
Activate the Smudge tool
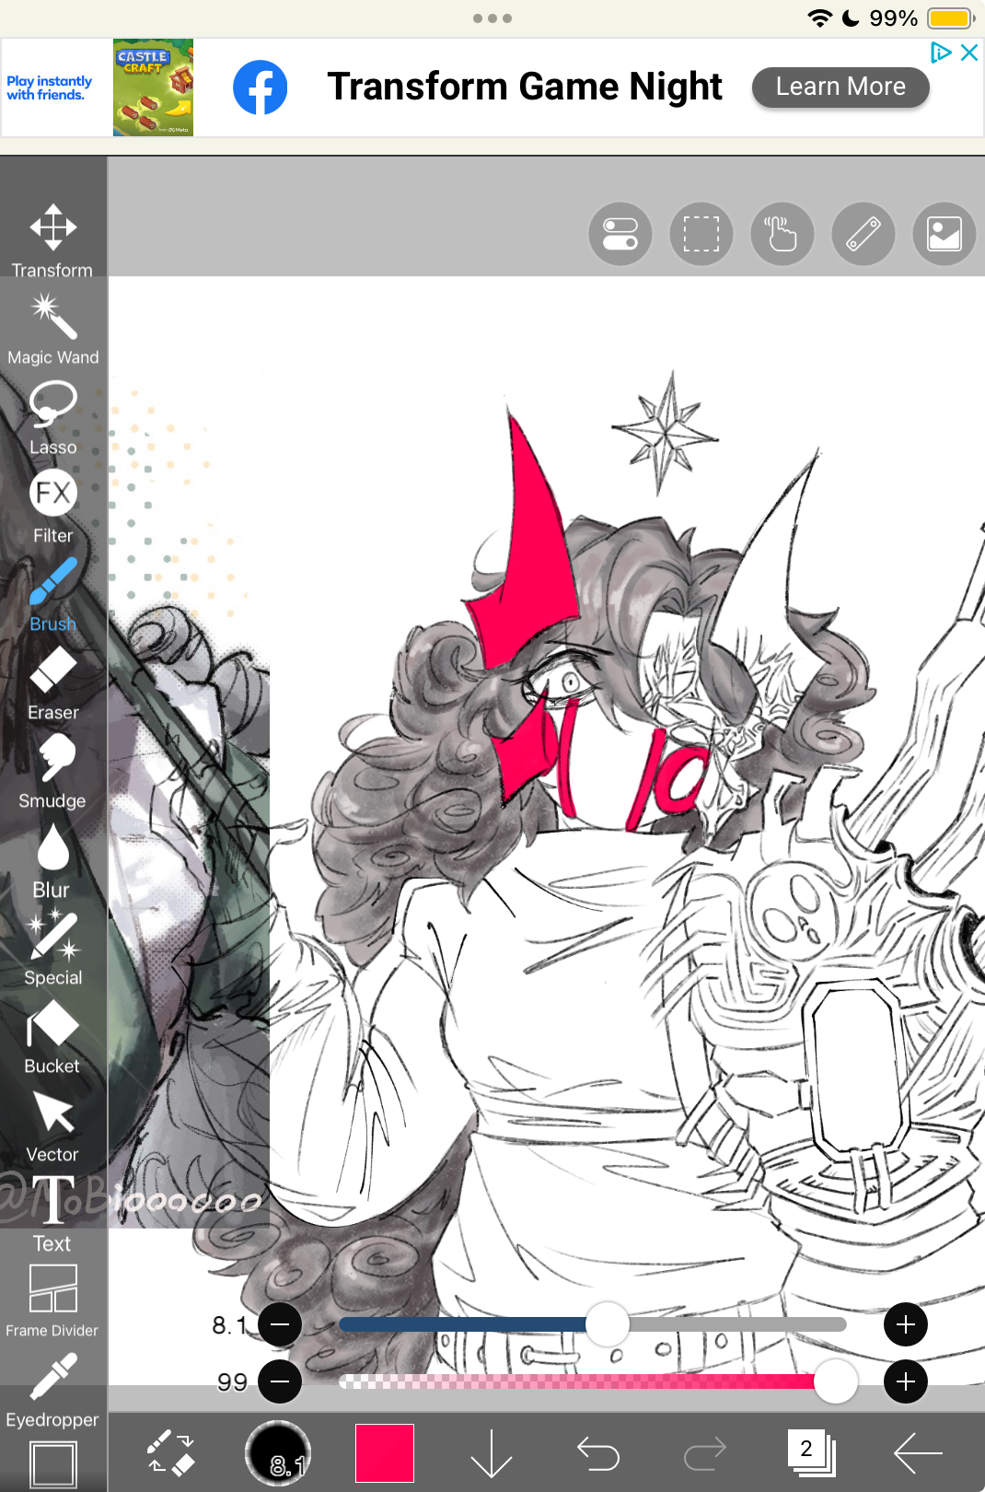click(52, 770)
